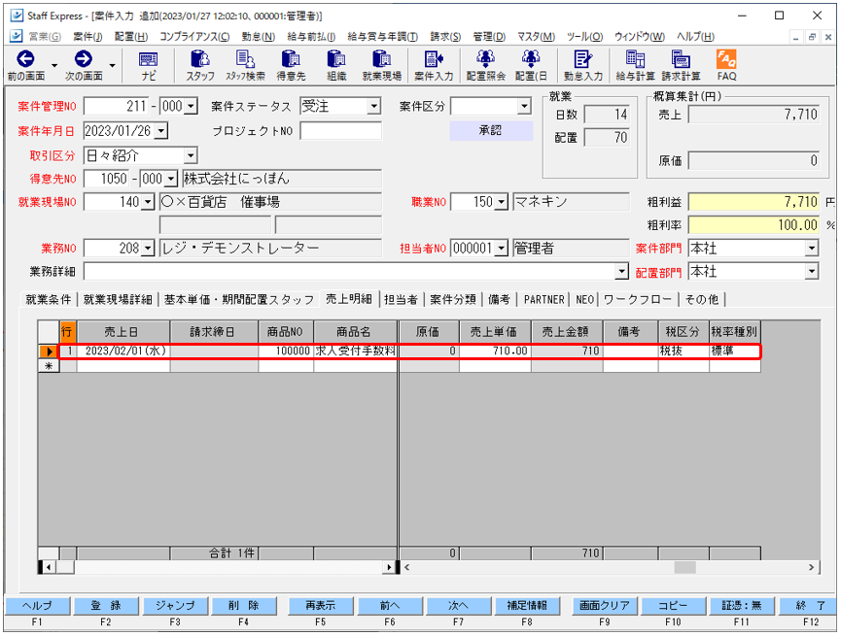Open the スタッフ検索 search icon

pyautogui.click(x=245, y=59)
